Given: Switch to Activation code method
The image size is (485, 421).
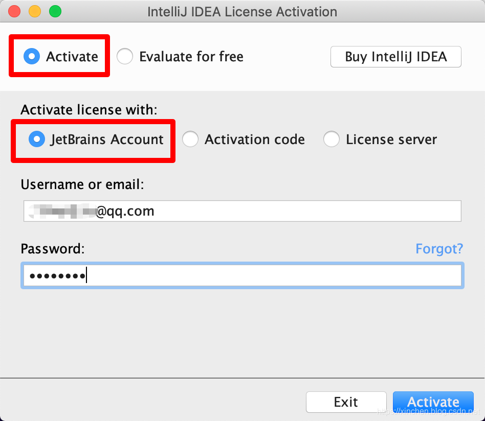Looking at the screenshot, I should (x=190, y=139).
